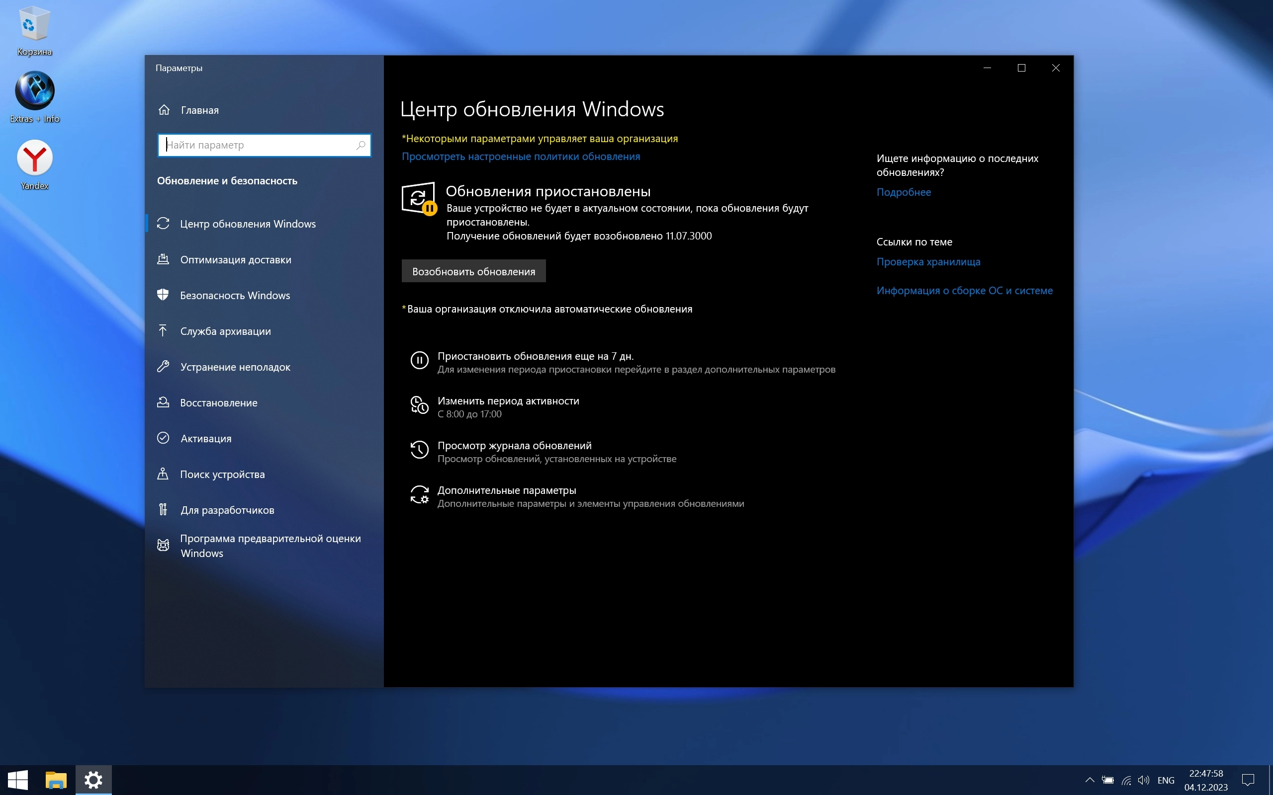Click the Activation (Активация) checkmark icon

163,438
